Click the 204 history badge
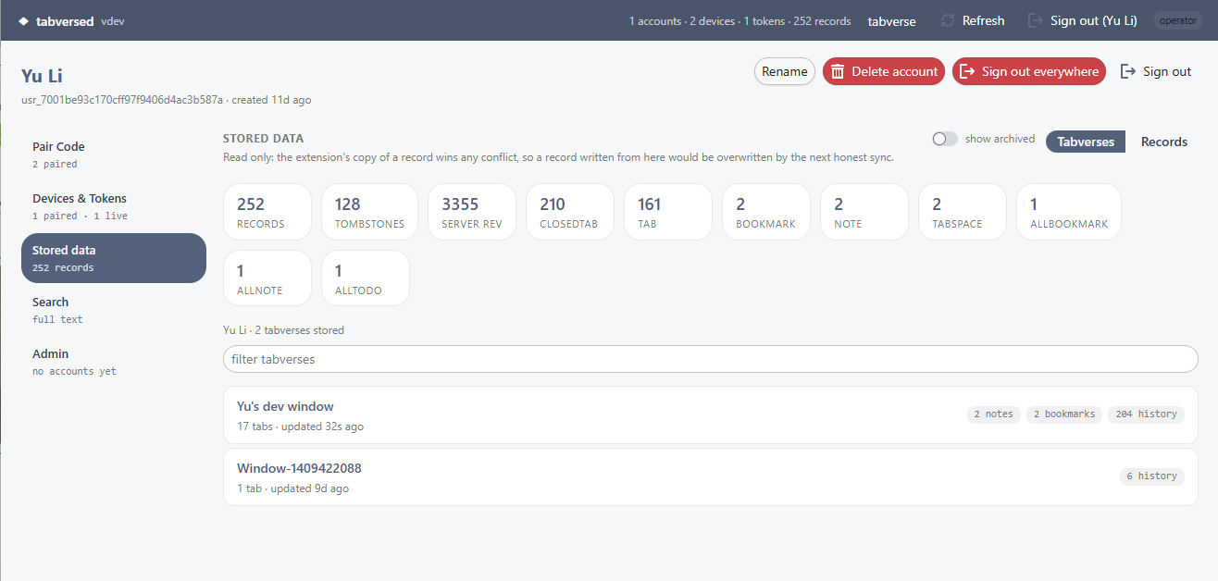Screen dimensions: 1218x581 [1146, 414]
